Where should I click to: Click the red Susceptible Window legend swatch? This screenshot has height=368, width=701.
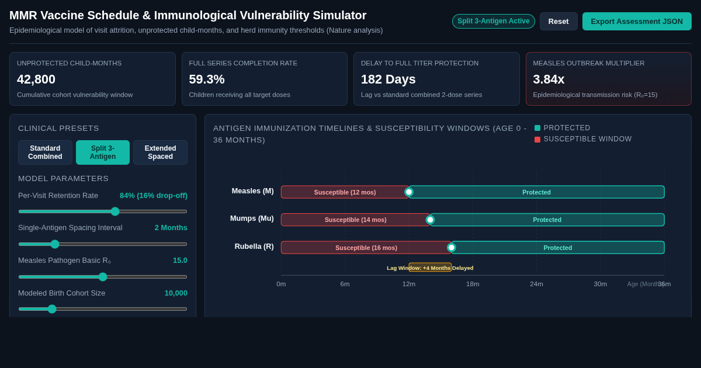point(537,140)
